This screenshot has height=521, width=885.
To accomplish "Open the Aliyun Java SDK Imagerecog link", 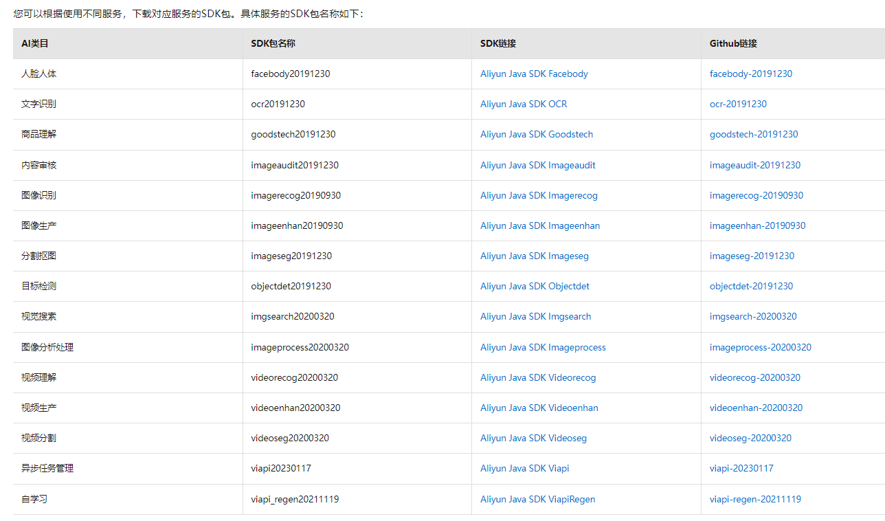I will (539, 195).
